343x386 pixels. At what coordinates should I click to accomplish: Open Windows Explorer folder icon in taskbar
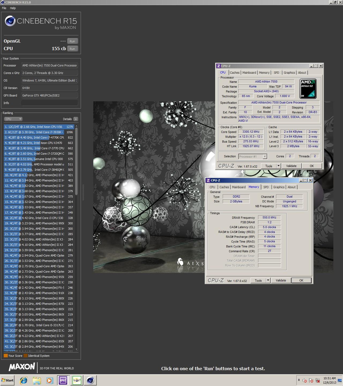tap(37, 380)
